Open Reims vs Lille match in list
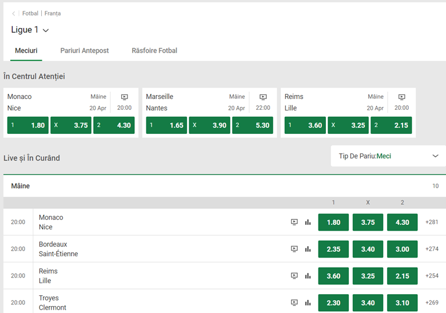446x313 pixels. (48, 275)
